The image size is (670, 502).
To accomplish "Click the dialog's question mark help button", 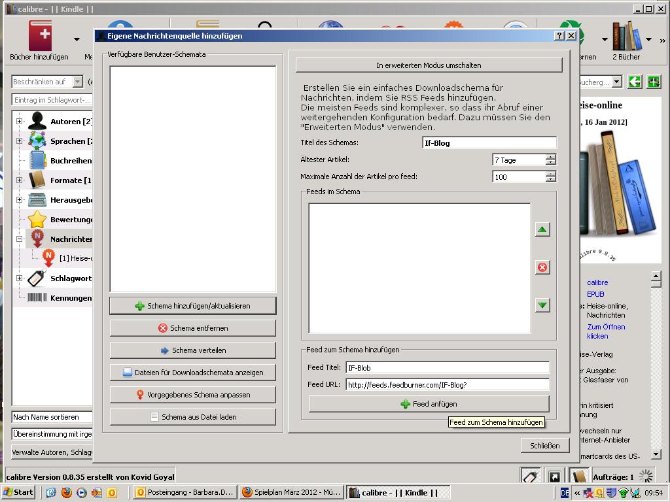I will point(559,36).
